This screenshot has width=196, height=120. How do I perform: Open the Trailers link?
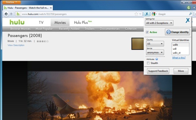[x=89, y=29]
